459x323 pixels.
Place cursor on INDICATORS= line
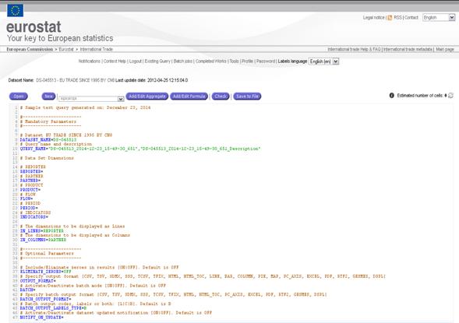point(34,217)
